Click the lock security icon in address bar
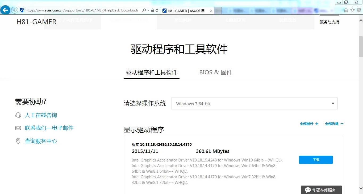Image resolution: width=363 pixels, height=194 pixels. tap(152, 10)
